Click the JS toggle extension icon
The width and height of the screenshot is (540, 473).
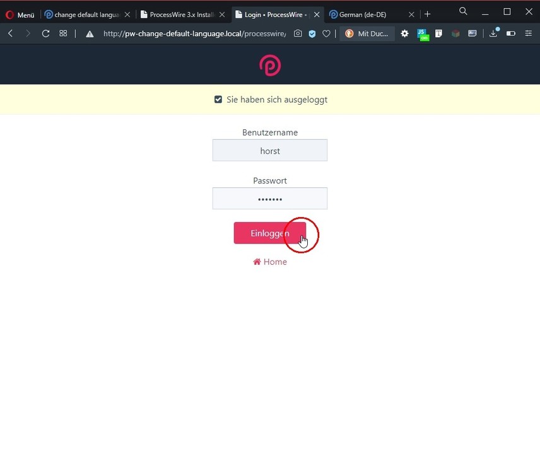(423, 35)
